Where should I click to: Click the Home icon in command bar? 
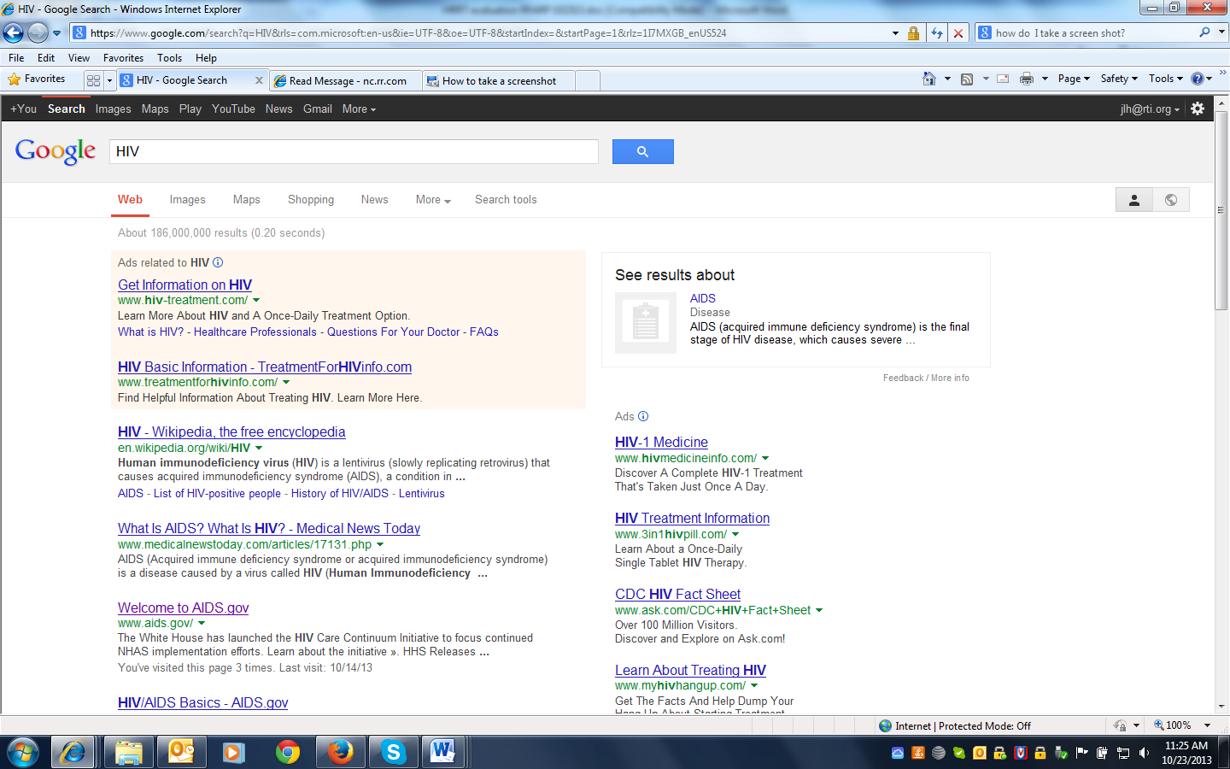(x=929, y=79)
